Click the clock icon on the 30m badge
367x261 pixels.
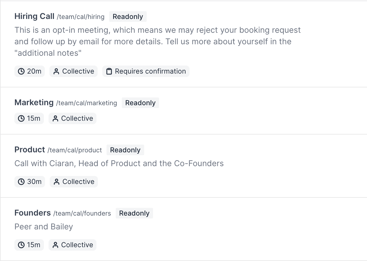point(21,182)
